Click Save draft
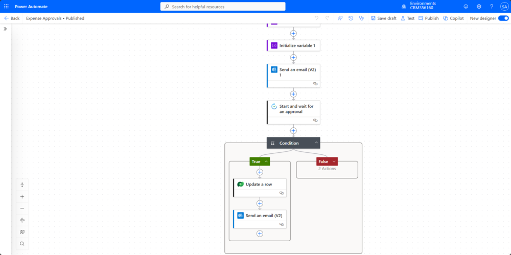511x255 pixels. click(x=383, y=18)
